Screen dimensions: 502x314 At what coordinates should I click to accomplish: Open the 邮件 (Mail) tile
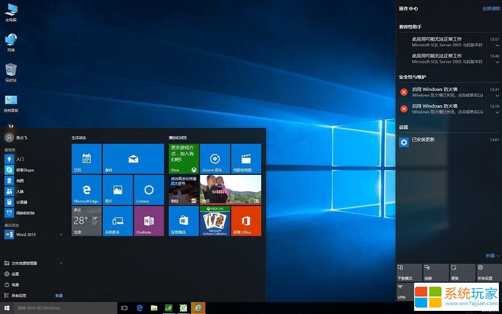(x=133, y=159)
